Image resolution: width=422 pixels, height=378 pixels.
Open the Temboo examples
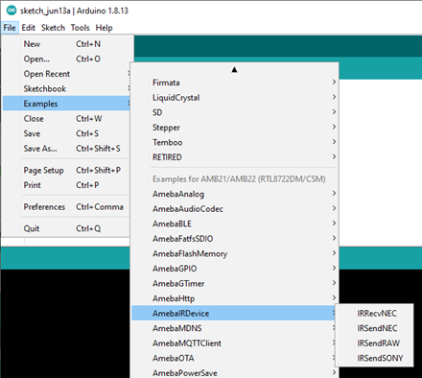point(235,142)
